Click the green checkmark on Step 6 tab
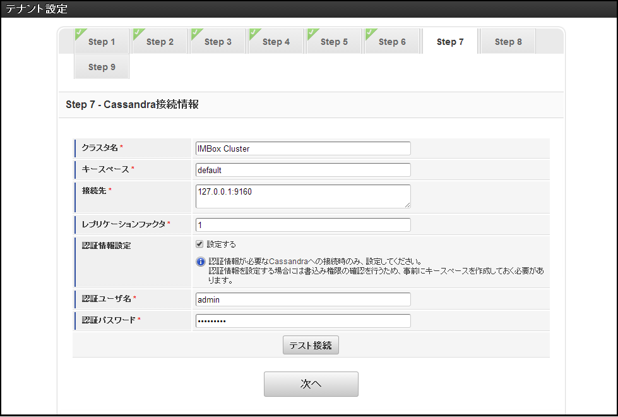Image resolution: width=618 pixels, height=417 pixels. (370, 32)
